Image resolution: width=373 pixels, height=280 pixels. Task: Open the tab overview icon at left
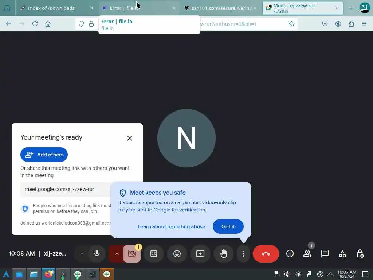coord(7,8)
